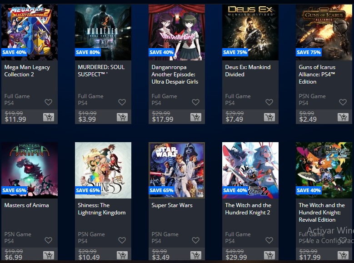Add Guns of Icarus Alliance to cart
Image resolution: width=354 pixels, height=263 pixels.
[343, 117]
